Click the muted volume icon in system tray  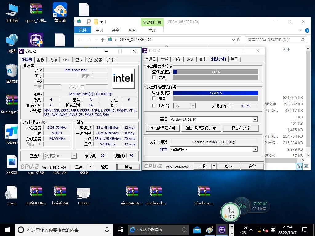point(266,230)
